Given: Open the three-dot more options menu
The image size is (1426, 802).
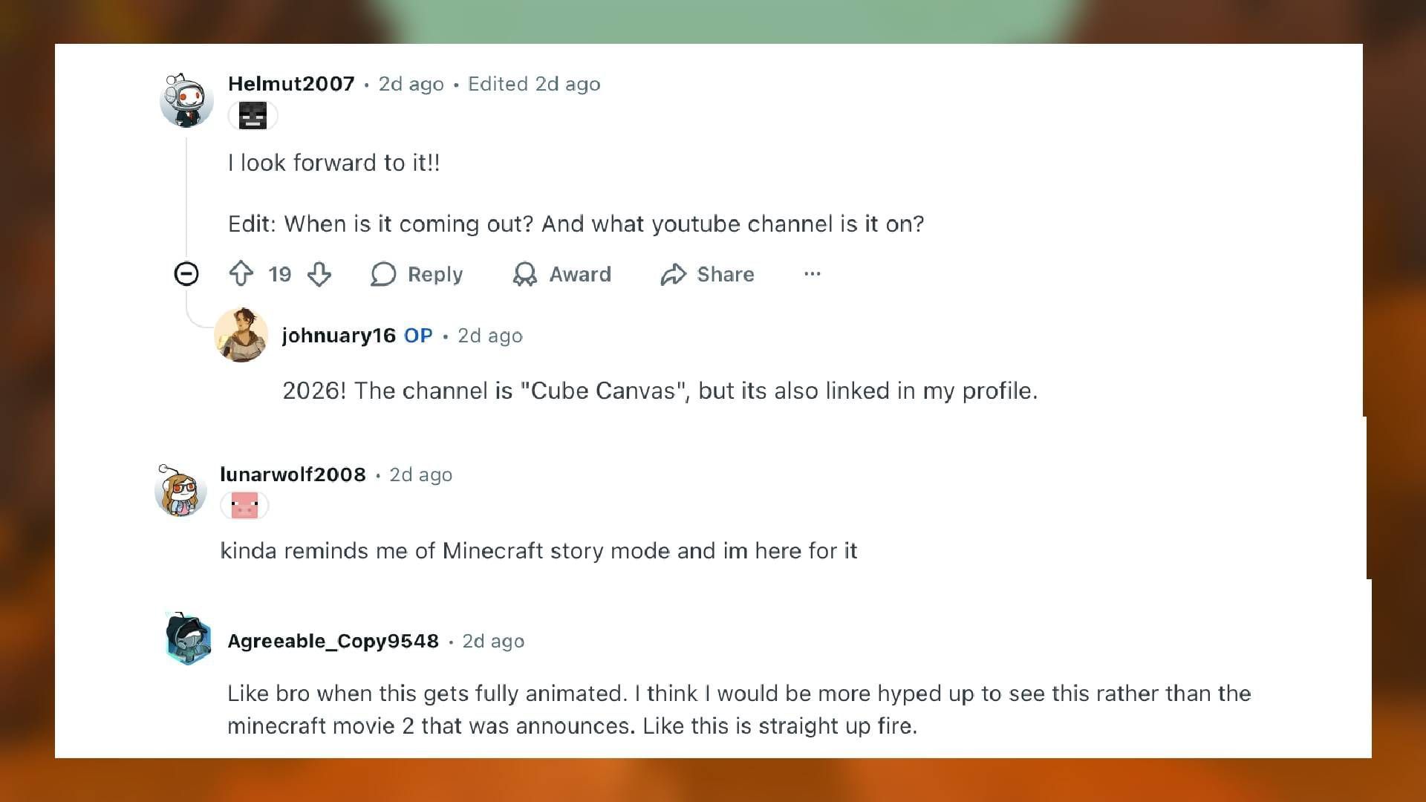Looking at the screenshot, I should 813,274.
